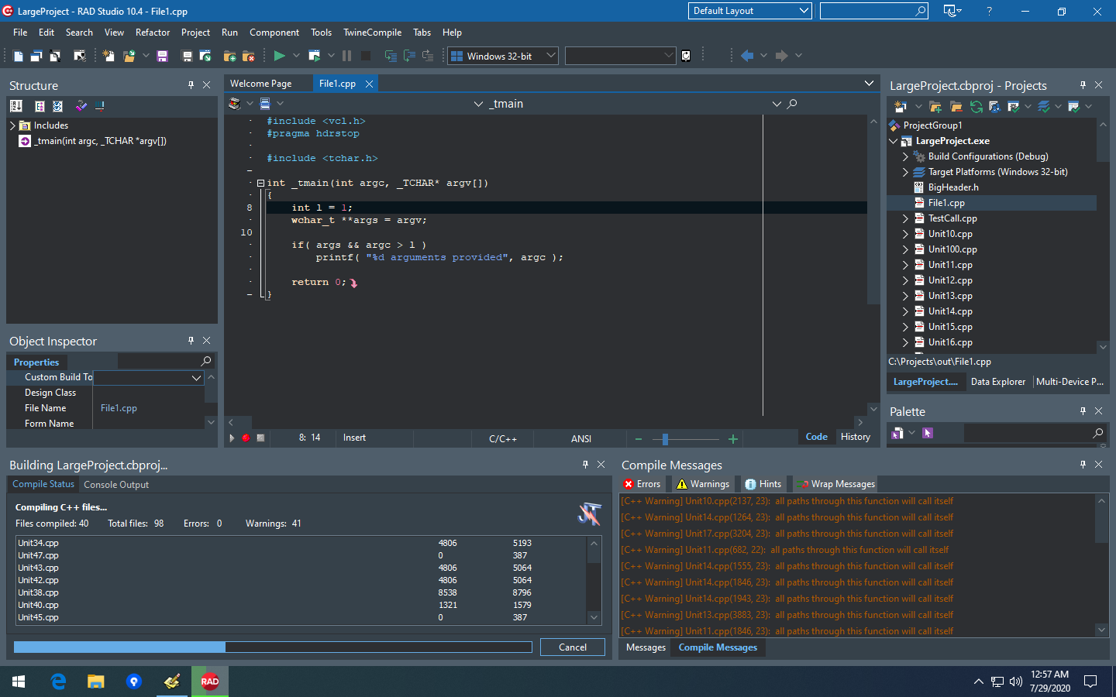Viewport: 1116px width, 697px height.
Task: Click the Refresh icon in Projects panel
Action: coord(976,106)
